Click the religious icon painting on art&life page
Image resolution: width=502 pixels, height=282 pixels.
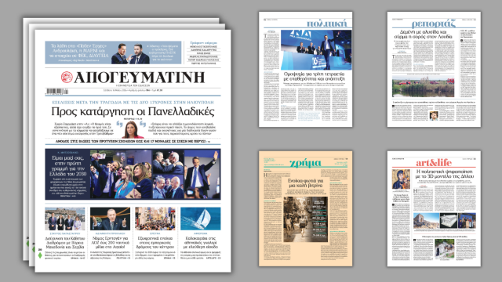(x=401, y=179)
